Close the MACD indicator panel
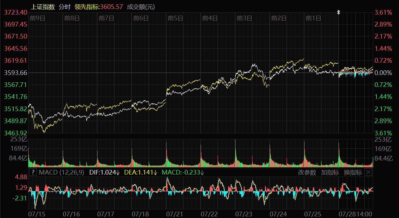Image resolution: width=399 pixels, height=218 pixels. pyautogui.click(x=368, y=172)
